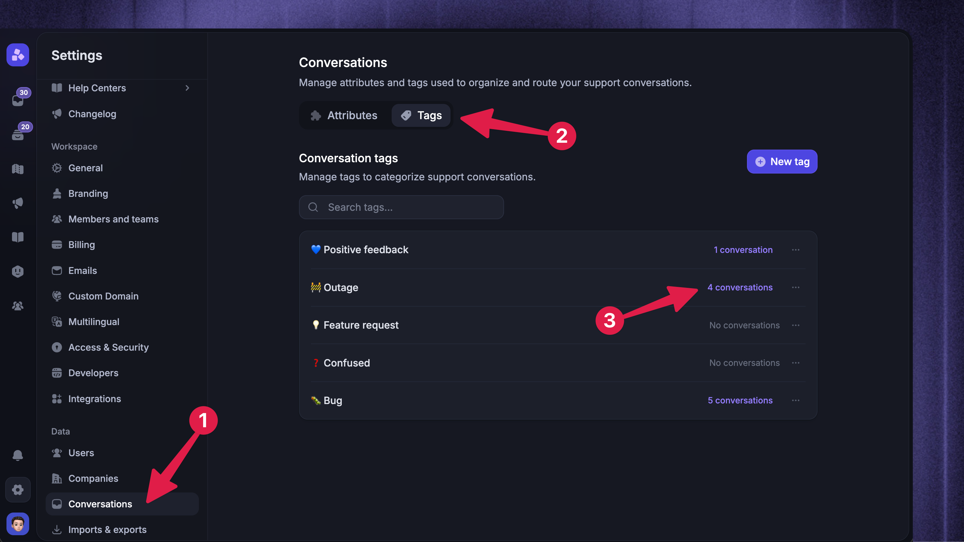Screen dimensions: 964x542
Task: Open the 4 conversations link for Outage
Action: (740, 287)
